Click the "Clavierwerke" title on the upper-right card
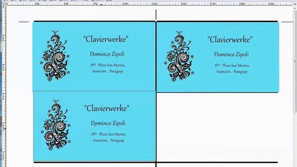This screenshot has width=297, height=167. pos(230,39)
